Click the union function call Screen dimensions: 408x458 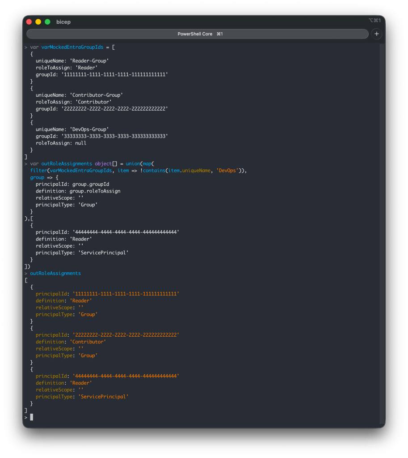133,164
